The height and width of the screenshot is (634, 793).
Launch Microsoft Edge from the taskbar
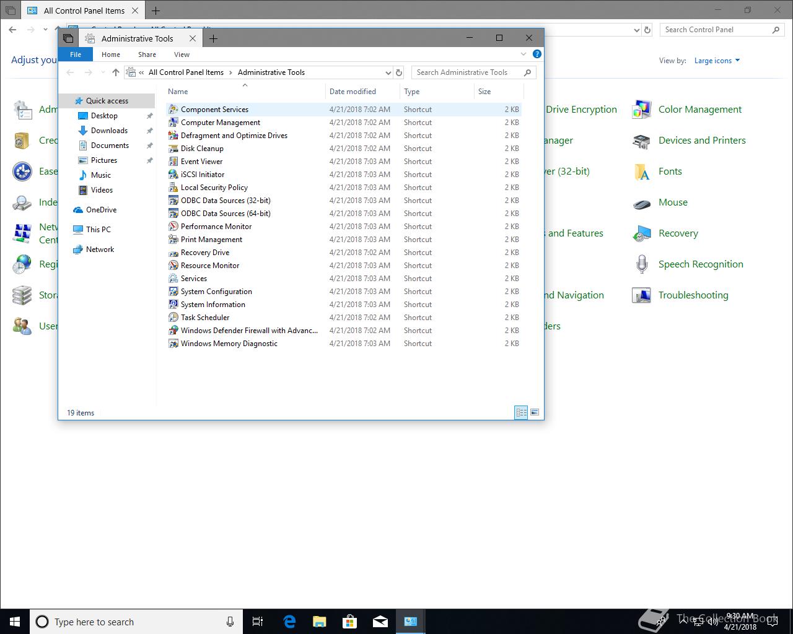(289, 622)
